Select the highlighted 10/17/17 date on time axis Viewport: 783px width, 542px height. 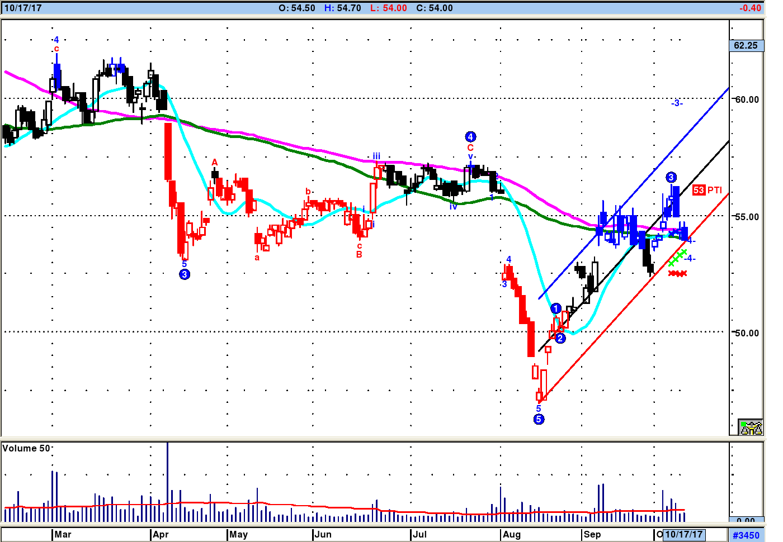click(x=684, y=534)
